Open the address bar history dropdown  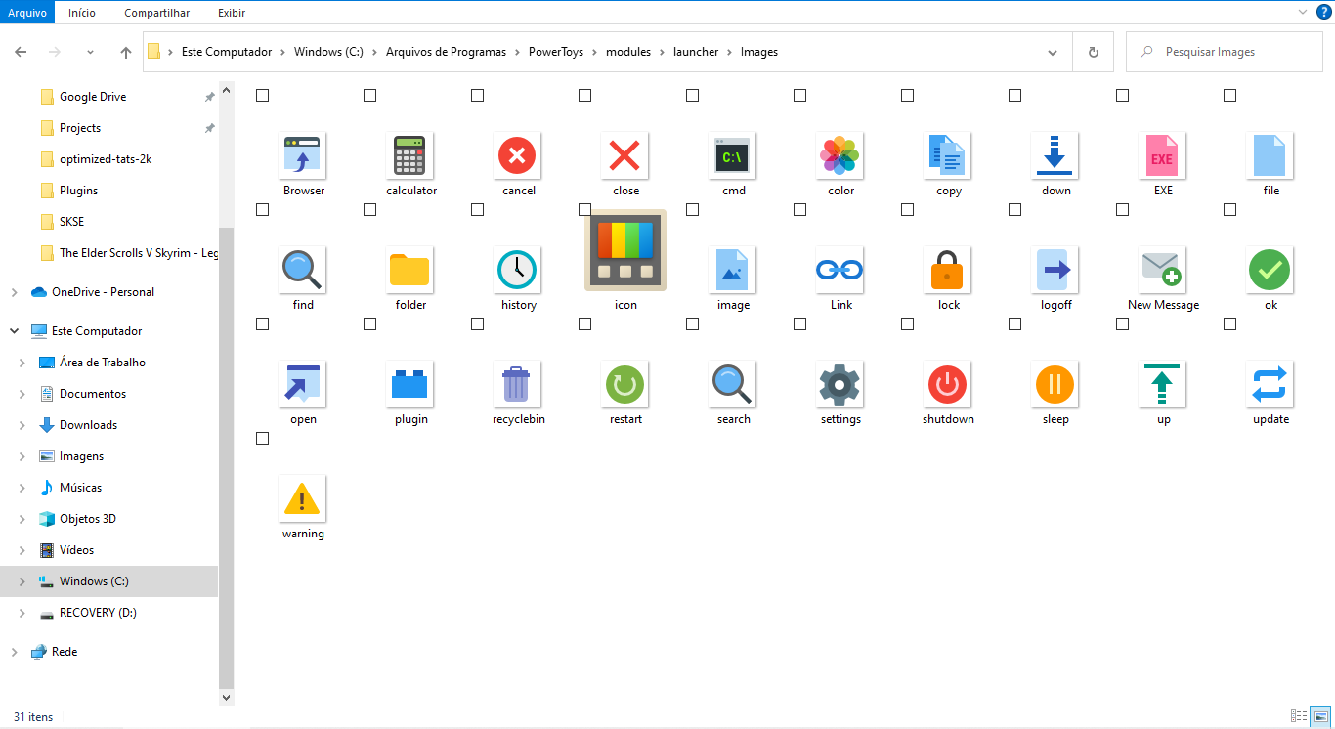[x=1052, y=52]
